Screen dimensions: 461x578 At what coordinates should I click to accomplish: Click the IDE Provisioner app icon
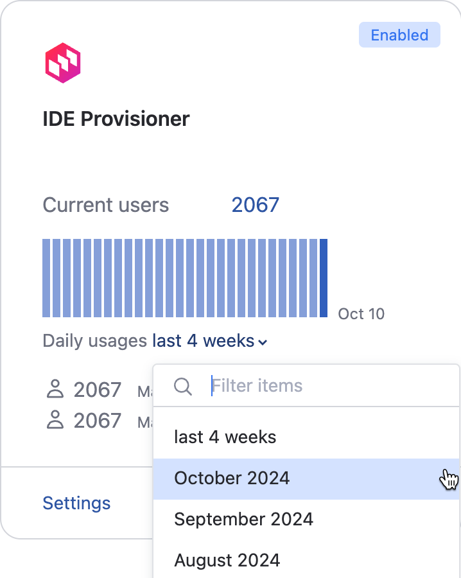63,62
